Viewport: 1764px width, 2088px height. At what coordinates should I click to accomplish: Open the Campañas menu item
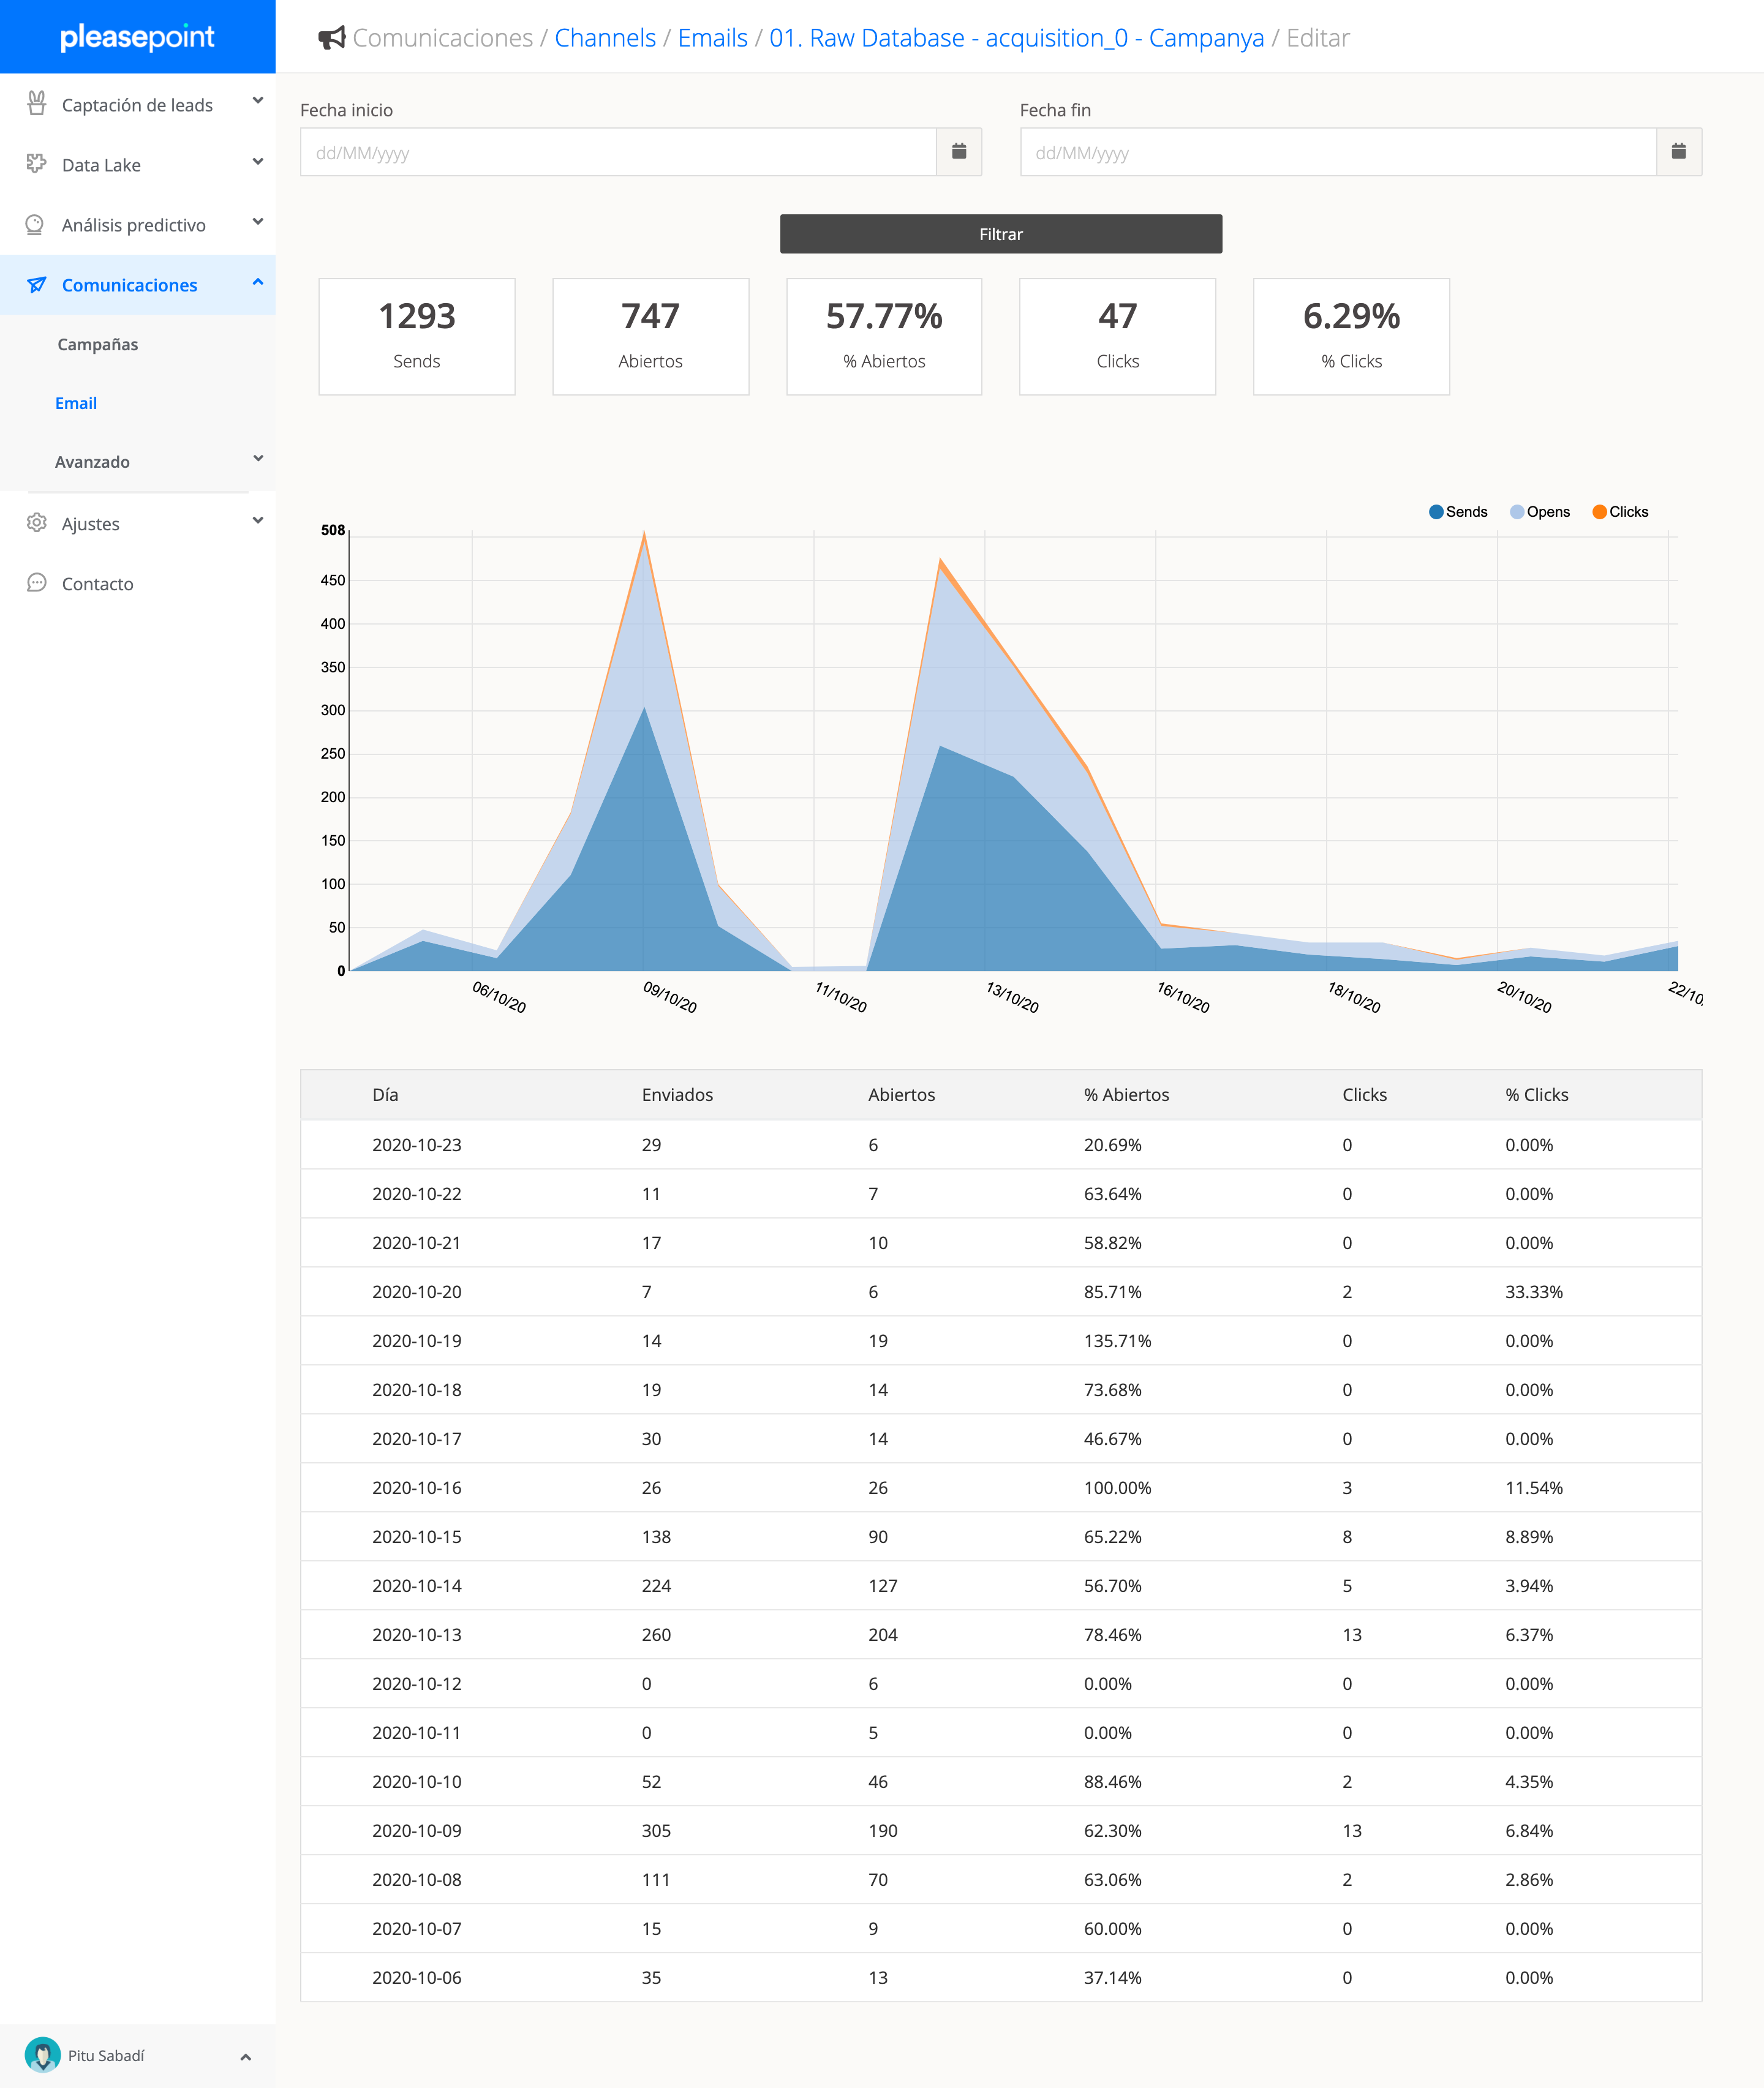pyautogui.click(x=98, y=344)
